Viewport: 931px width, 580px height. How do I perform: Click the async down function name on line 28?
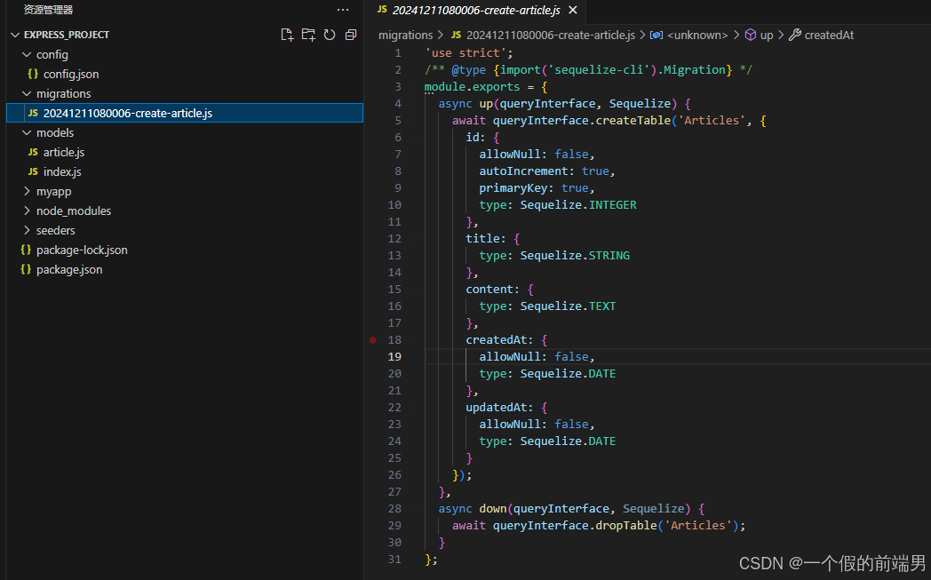493,509
